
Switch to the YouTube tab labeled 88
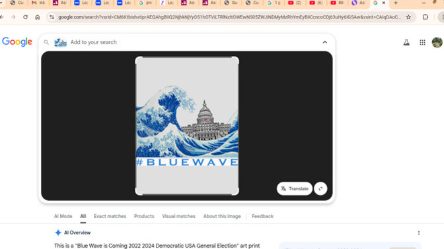[x=337, y=3]
